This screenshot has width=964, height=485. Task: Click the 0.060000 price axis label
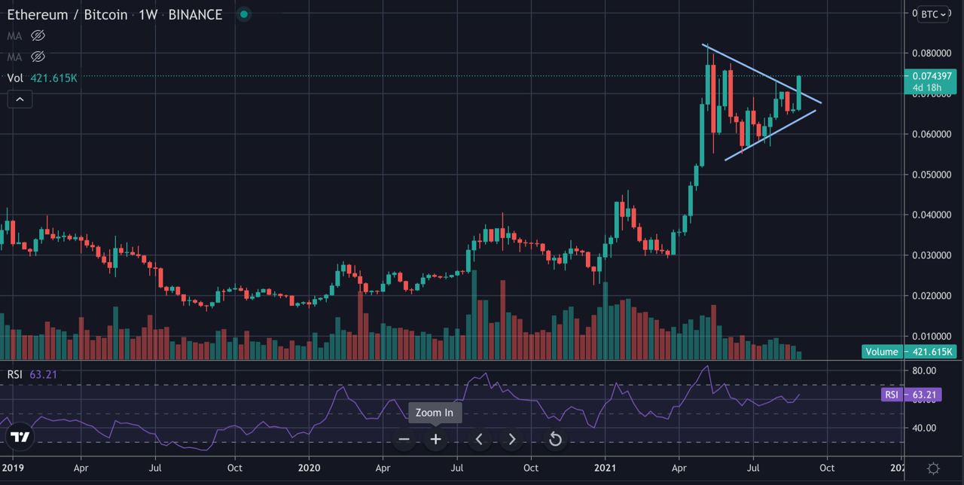tap(932, 134)
